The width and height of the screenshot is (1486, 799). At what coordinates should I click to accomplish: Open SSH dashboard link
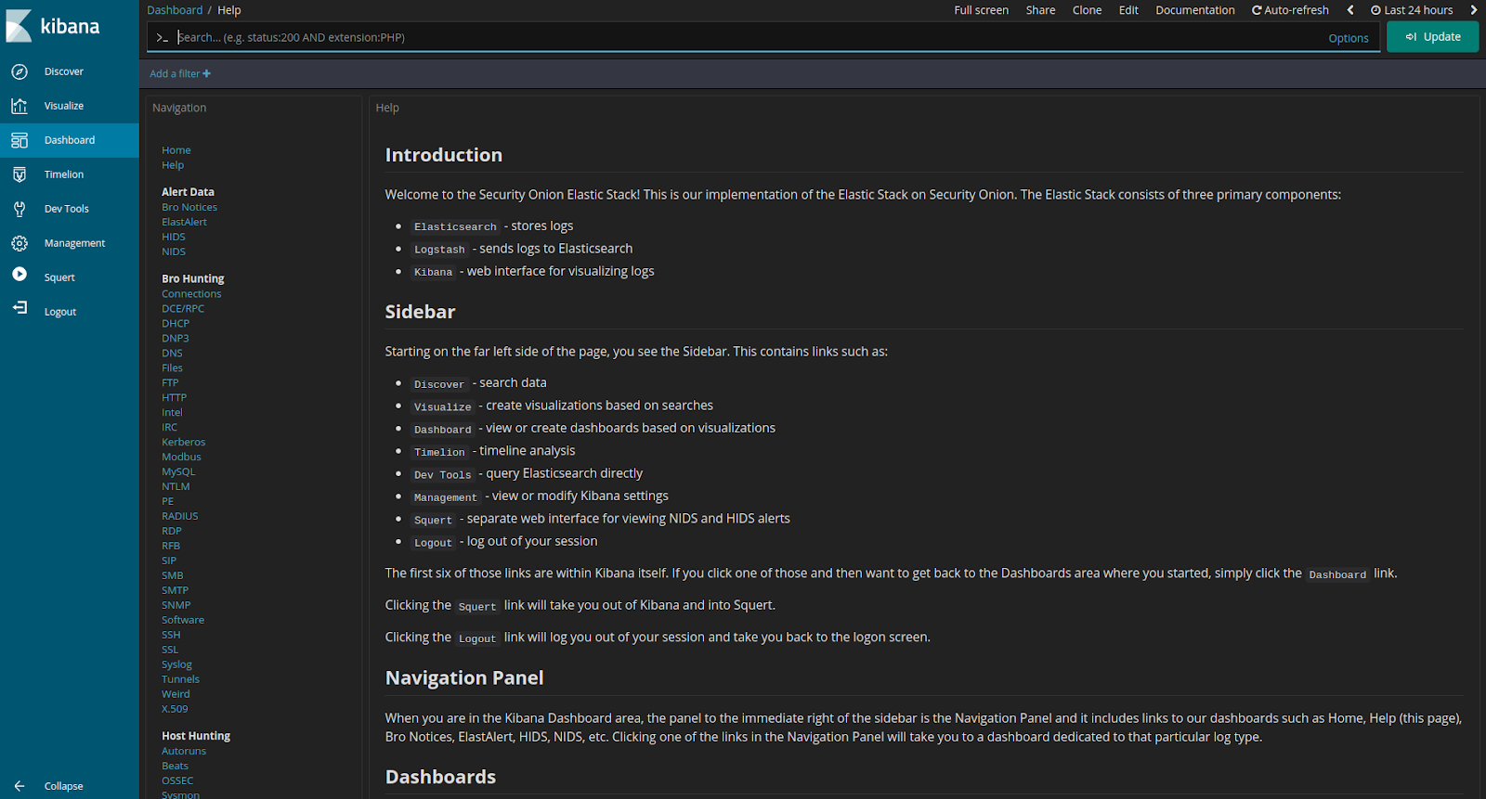click(171, 636)
